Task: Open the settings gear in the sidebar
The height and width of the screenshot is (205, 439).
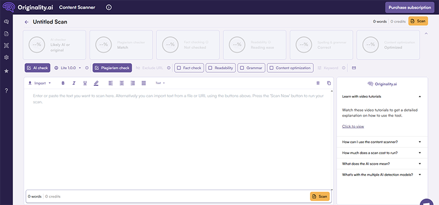Action: (x=6, y=57)
